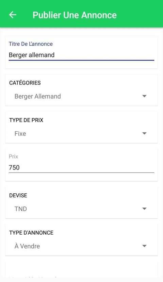Edit the Berger allemand title text
The width and height of the screenshot is (163, 282).
pos(32,55)
